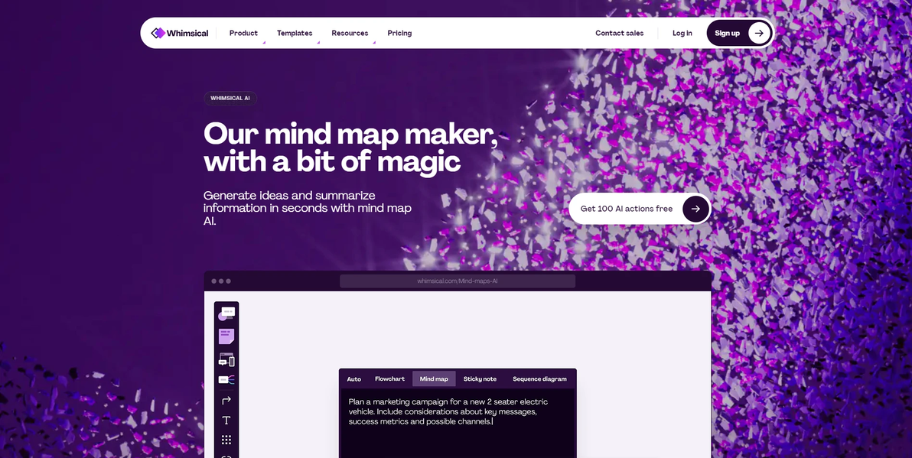Screen dimensions: 912x458
Task: Click the Whimsical logo
Action: coord(180,33)
